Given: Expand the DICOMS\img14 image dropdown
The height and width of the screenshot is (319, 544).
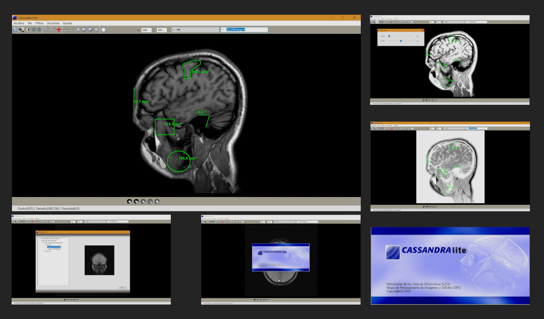Looking at the screenshot, I should [223, 30].
